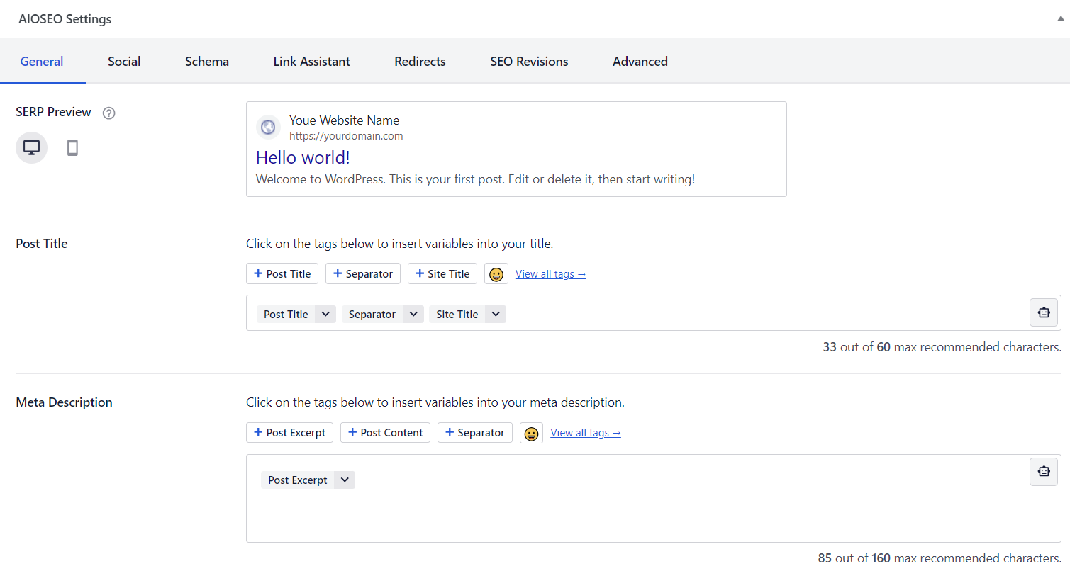
Task: Expand the Post Title tag options
Action: [325, 314]
